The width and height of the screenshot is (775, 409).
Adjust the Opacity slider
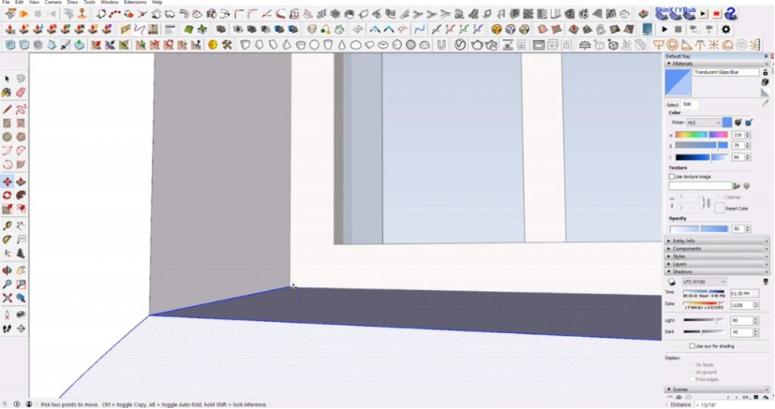699,229
